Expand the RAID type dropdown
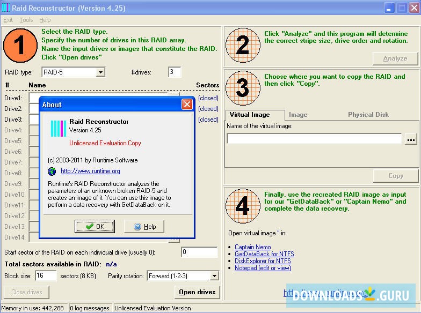Screen dimensions: 421x313 tap(100, 72)
